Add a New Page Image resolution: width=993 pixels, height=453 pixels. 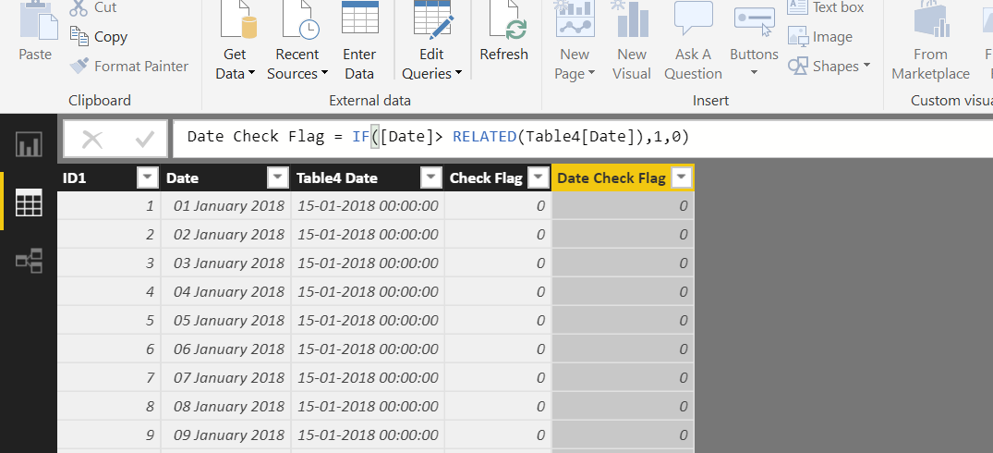[575, 42]
